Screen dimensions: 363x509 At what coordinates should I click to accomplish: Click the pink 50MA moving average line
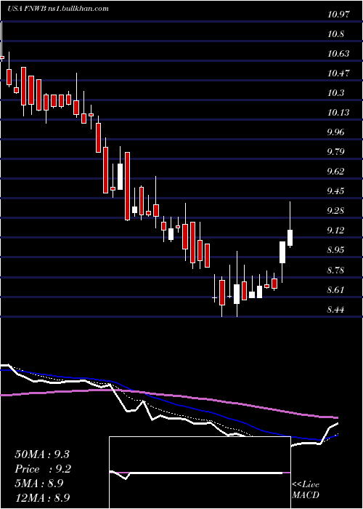tap(169, 402)
